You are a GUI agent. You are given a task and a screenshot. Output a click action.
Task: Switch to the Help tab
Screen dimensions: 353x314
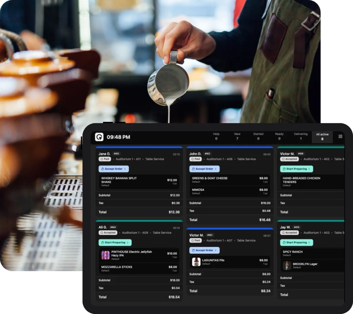(x=216, y=136)
